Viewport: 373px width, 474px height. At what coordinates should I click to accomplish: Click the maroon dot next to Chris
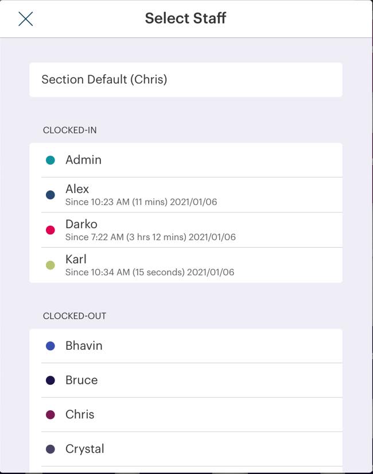tap(50, 415)
